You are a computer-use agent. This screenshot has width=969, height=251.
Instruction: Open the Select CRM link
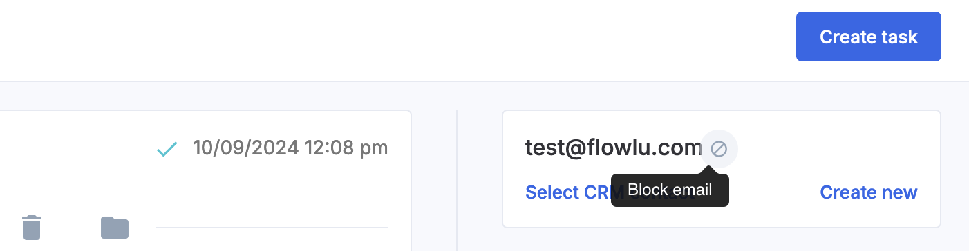[568, 192]
